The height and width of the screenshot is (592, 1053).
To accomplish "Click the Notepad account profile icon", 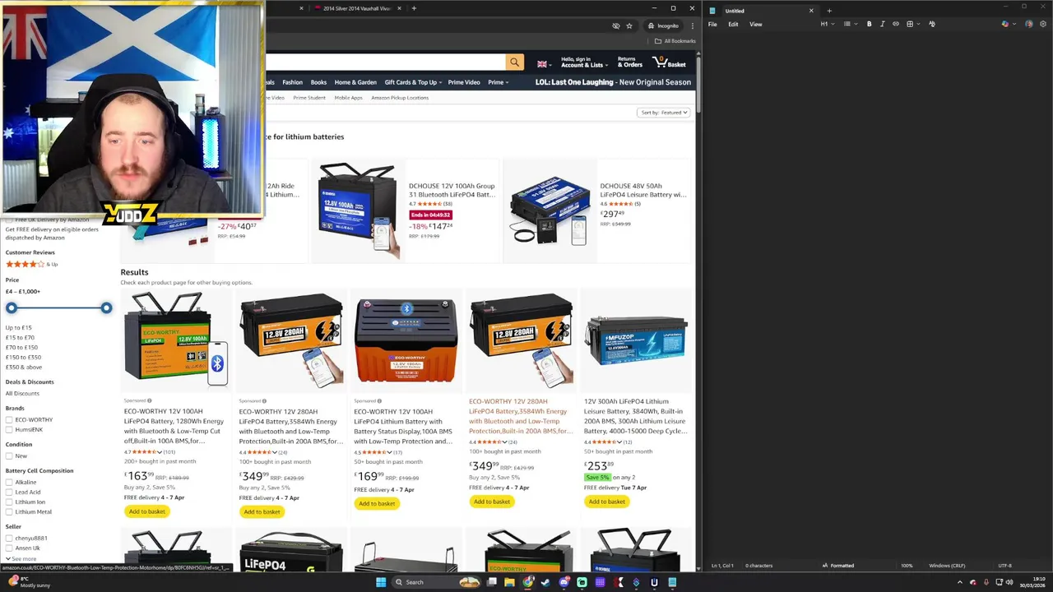I will tap(1028, 24).
